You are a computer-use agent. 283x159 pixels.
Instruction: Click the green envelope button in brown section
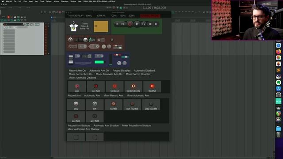(92, 40)
